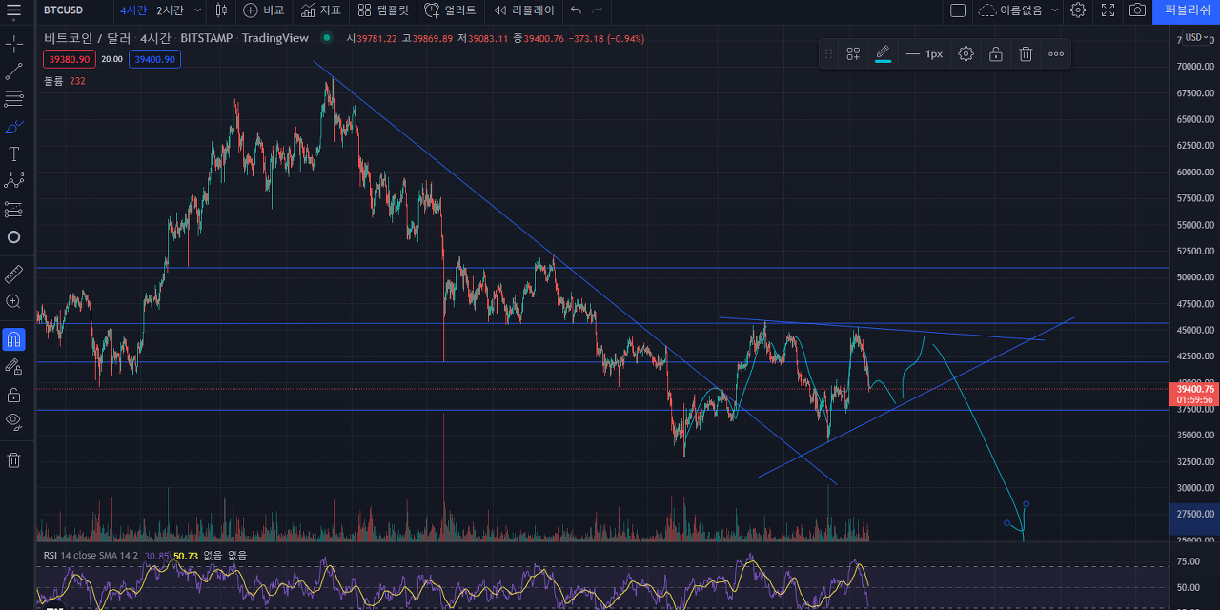The image size is (1220, 610).
Task: Enter fullscreen mode
Action: pyautogui.click(x=1108, y=10)
